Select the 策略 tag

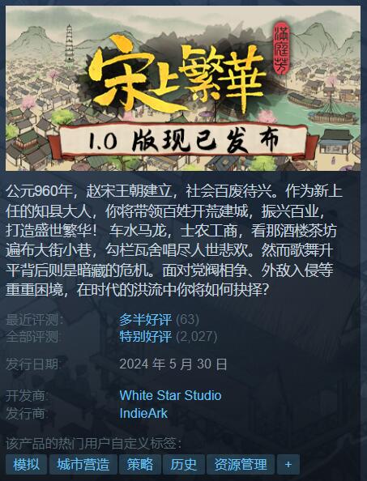click(140, 465)
